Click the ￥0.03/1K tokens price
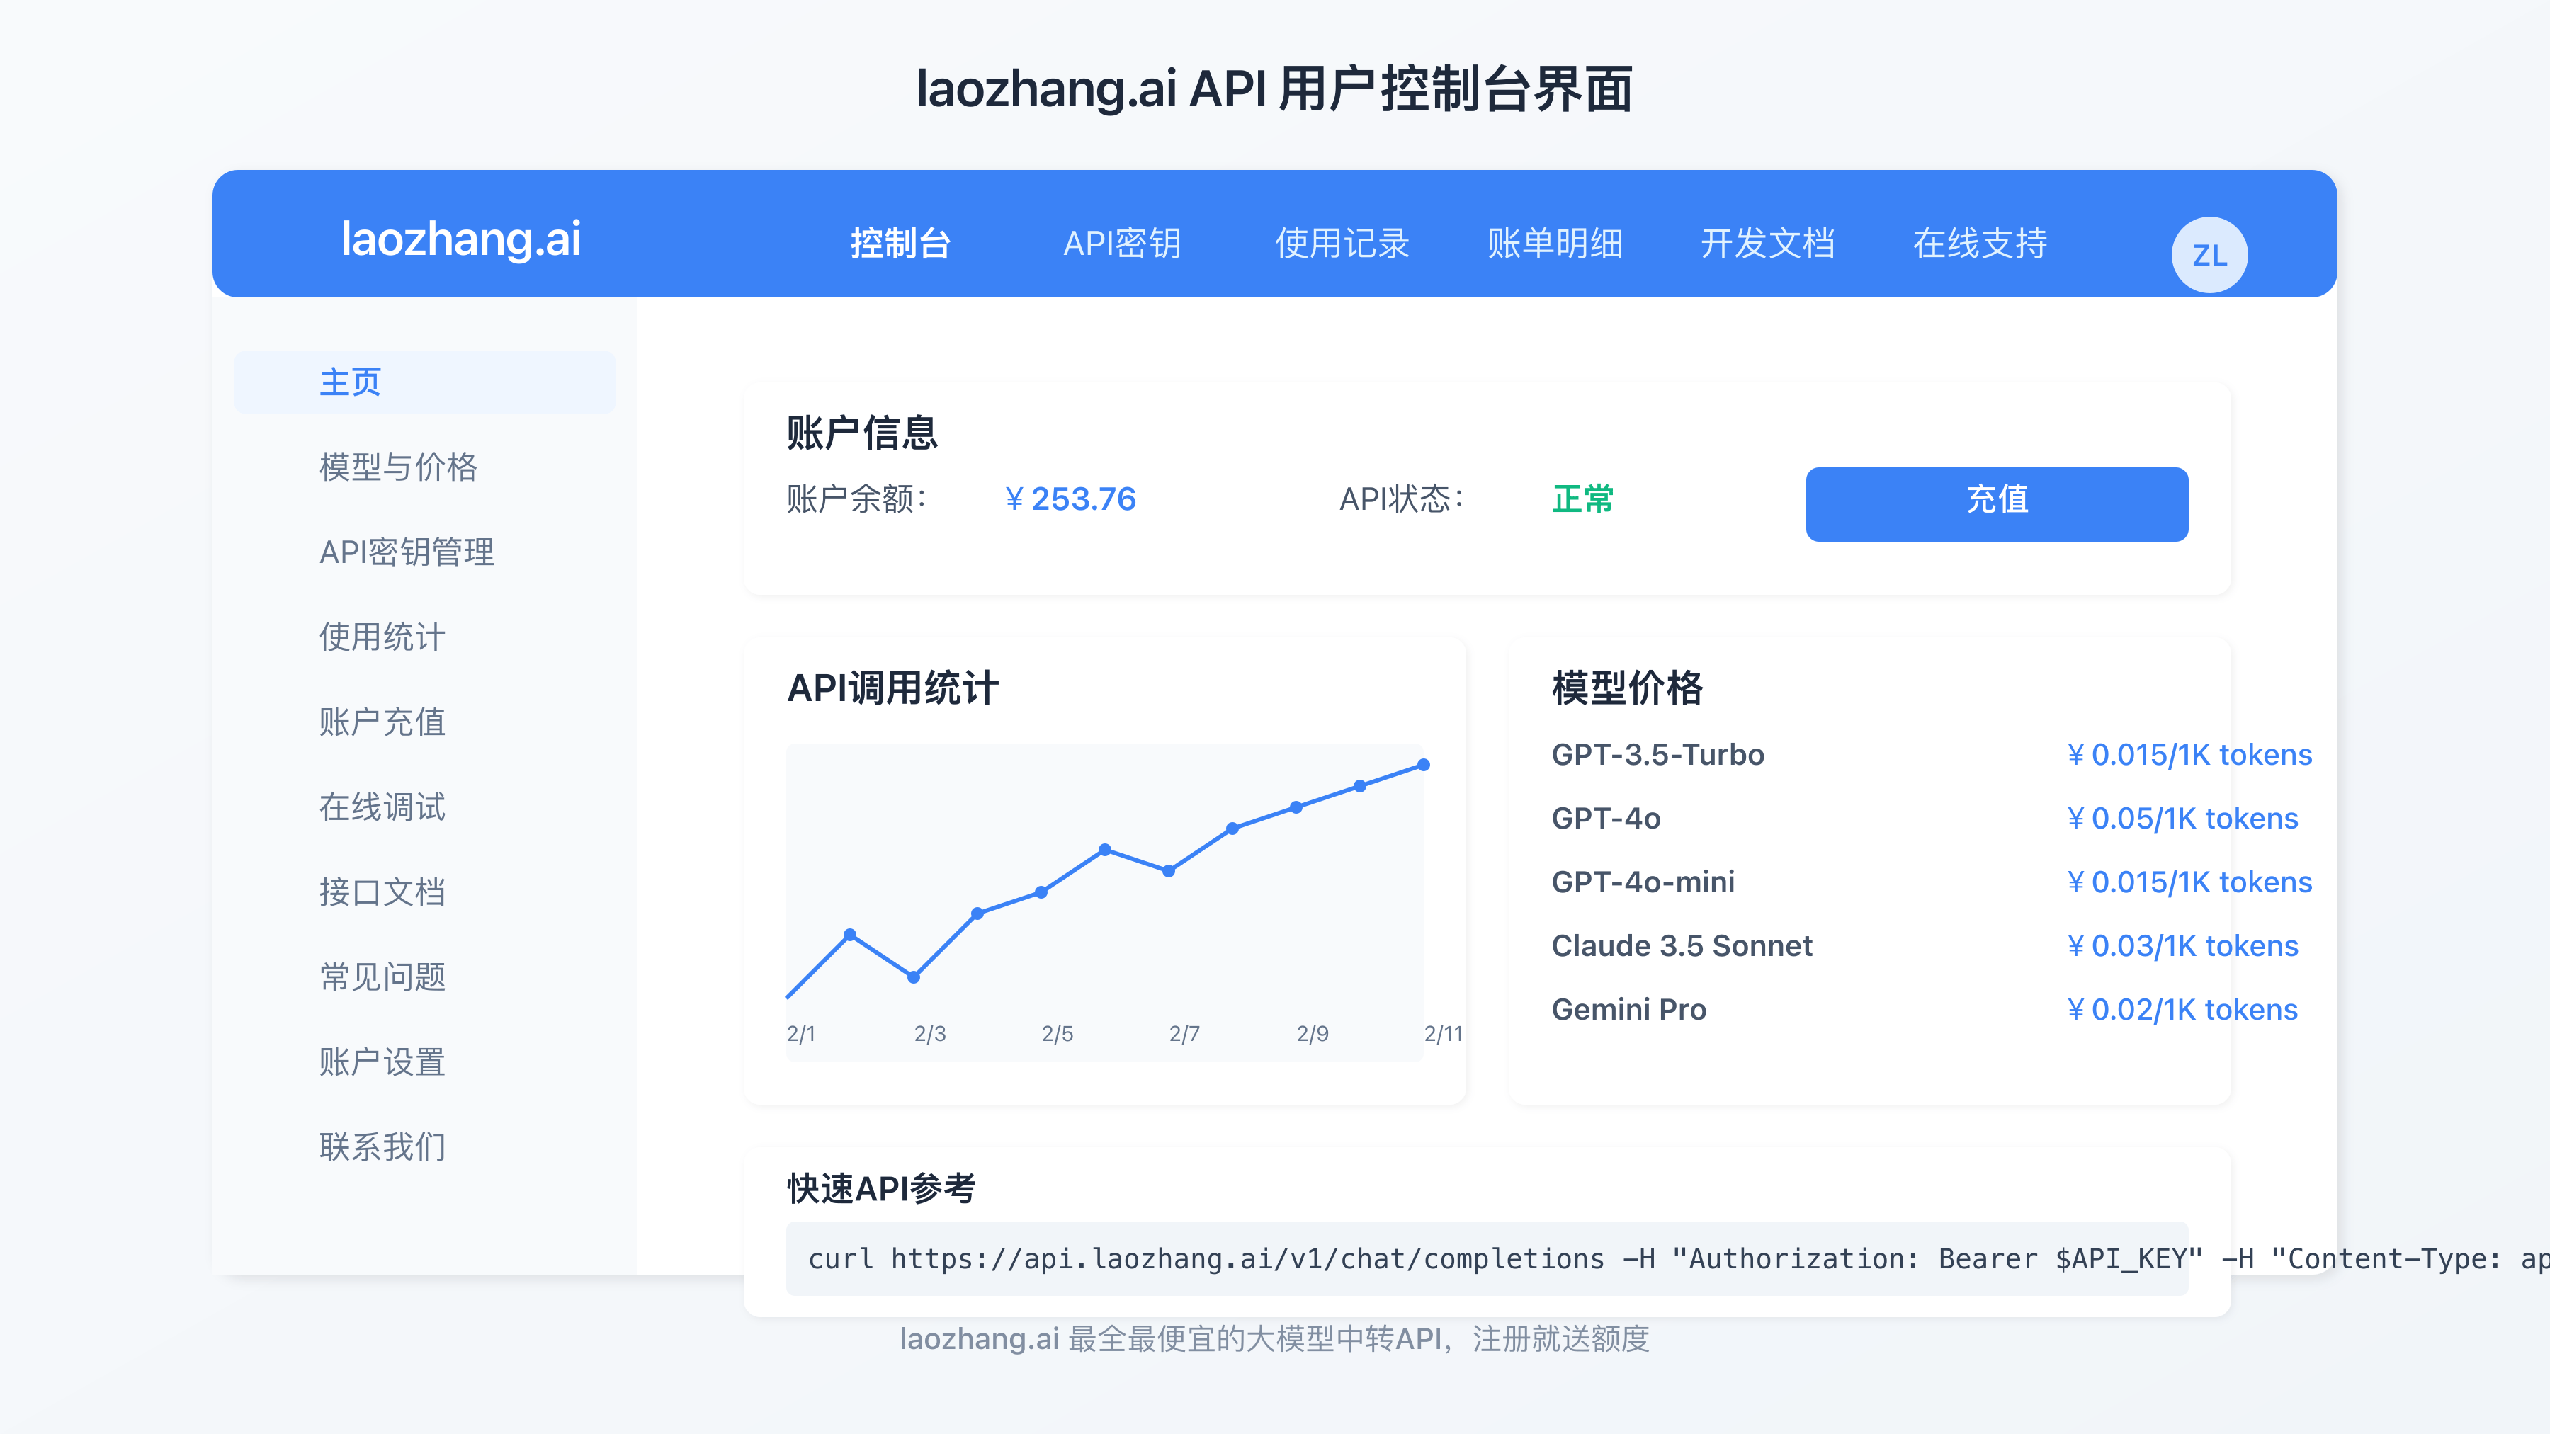 [2182, 946]
